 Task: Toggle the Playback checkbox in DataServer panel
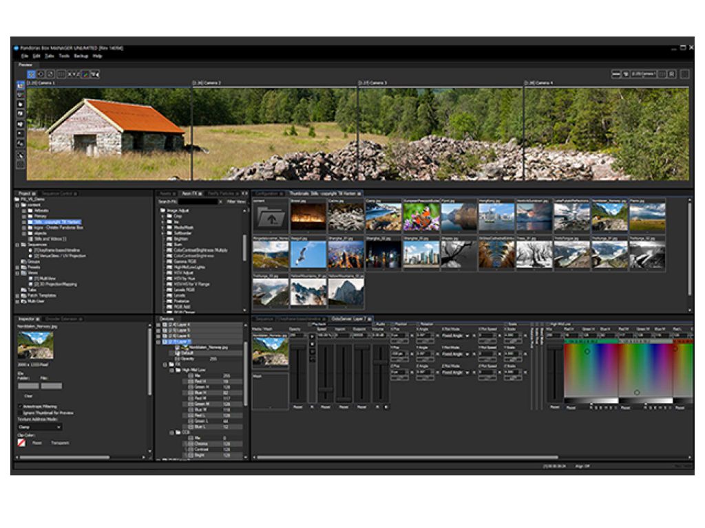click(x=310, y=323)
